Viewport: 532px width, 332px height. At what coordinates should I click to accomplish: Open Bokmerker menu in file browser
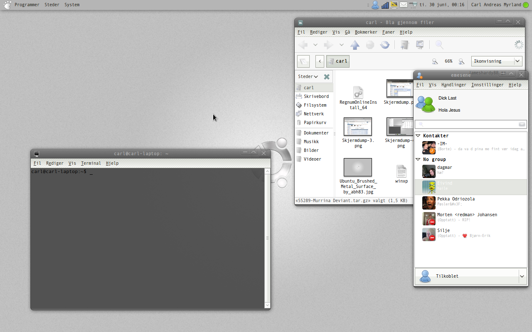(366, 32)
